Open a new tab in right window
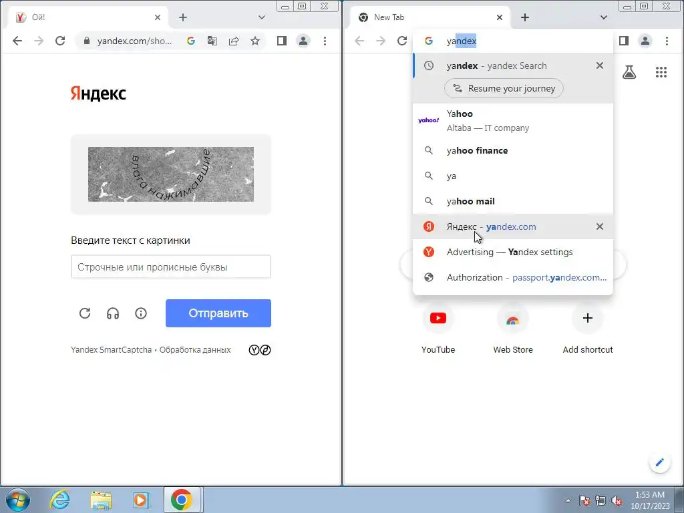684x513 pixels. pos(525,17)
